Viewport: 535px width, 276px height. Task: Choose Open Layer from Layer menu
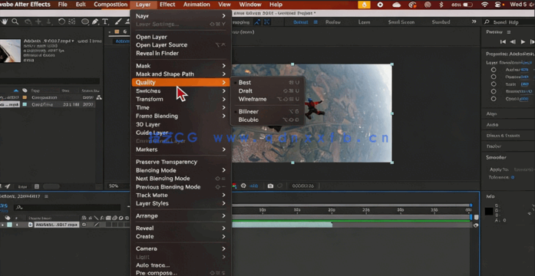click(181, 37)
